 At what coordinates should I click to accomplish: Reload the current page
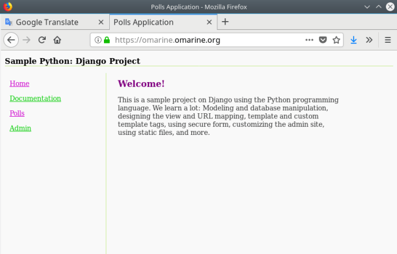click(42, 40)
